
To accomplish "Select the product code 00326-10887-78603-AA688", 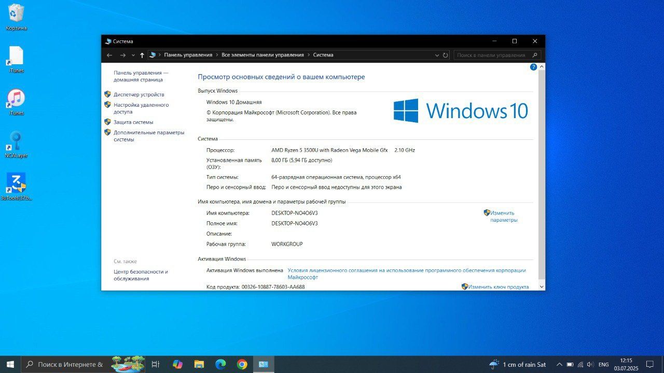I will point(273,287).
